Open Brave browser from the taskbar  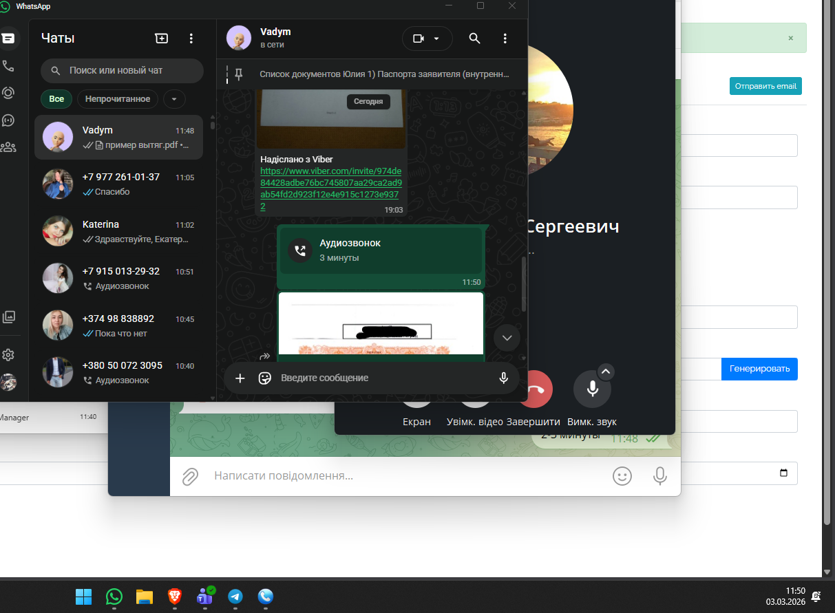[x=175, y=596]
